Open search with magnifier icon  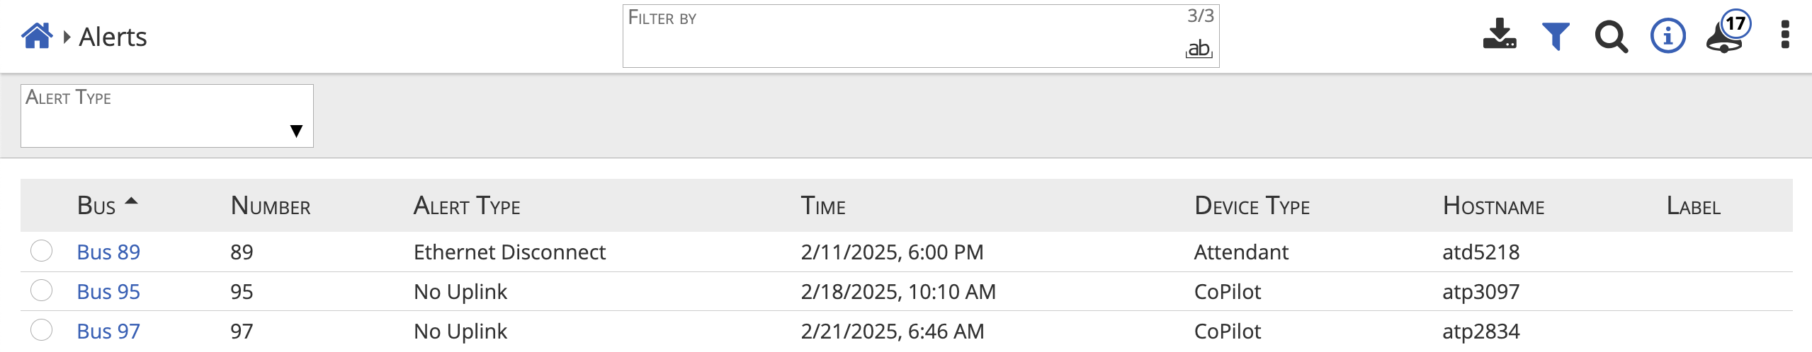1611,37
